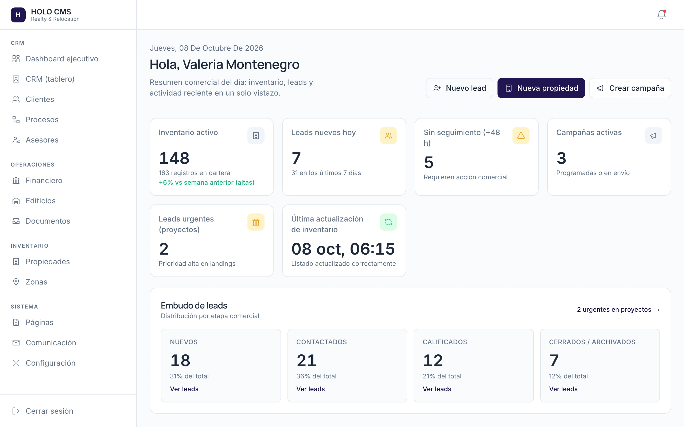This screenshot has width=684, height=427.
Task: Click the Dashboard ejecutivo grid icon
Action: click(16, 59)
